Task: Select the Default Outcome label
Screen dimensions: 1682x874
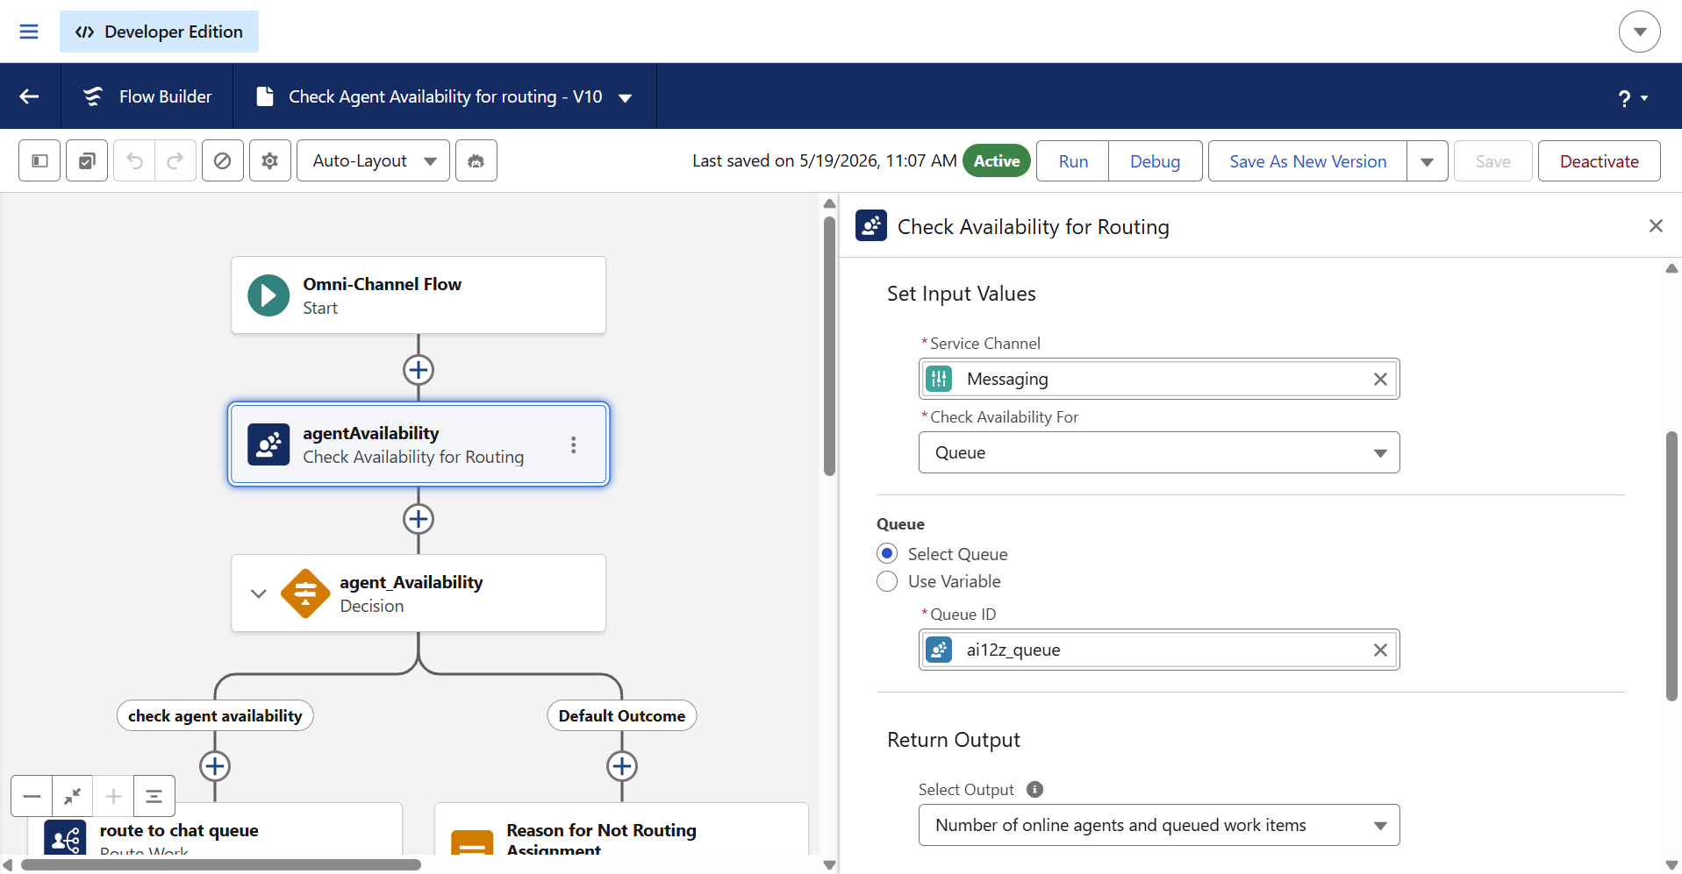Action: coord(622,715)
